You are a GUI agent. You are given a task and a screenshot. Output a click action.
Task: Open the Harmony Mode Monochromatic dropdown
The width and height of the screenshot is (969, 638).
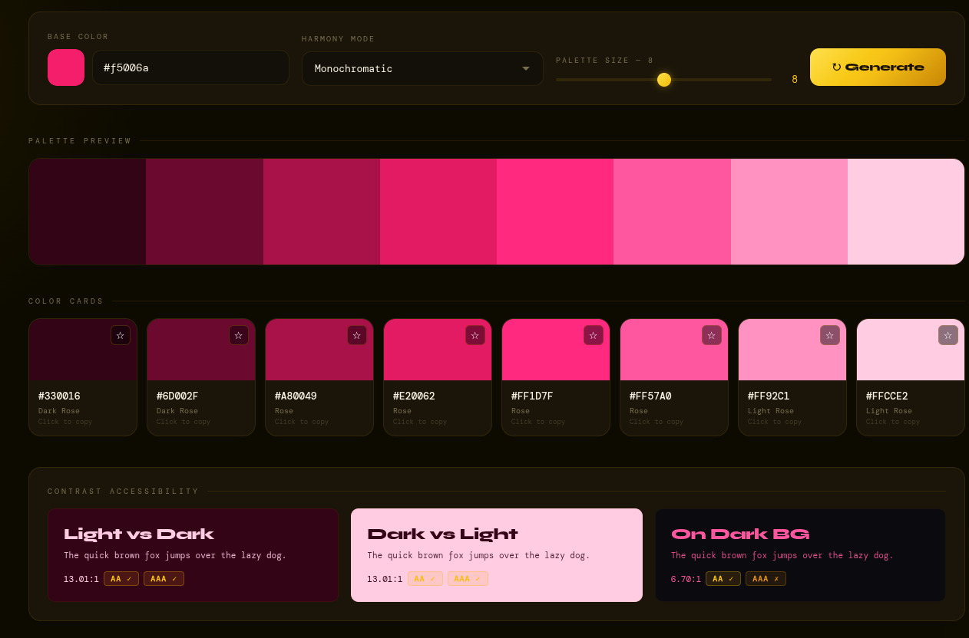pos(422,68)
